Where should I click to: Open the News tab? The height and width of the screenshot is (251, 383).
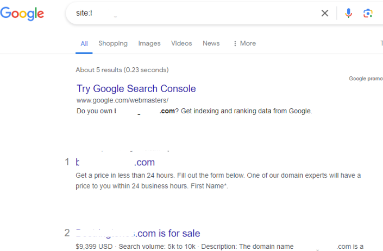pyautogui.click(x=211, y=43)
